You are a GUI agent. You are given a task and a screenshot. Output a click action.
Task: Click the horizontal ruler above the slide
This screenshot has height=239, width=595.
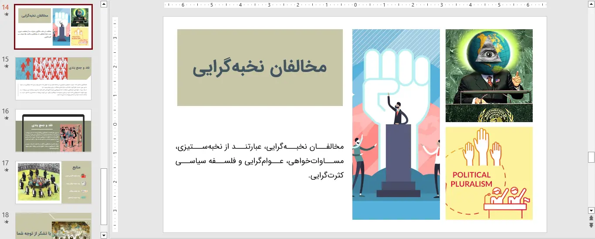[355, 5]
